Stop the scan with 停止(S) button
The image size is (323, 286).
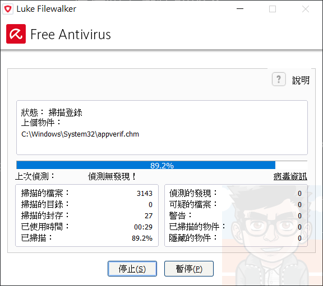pos(132,269)
